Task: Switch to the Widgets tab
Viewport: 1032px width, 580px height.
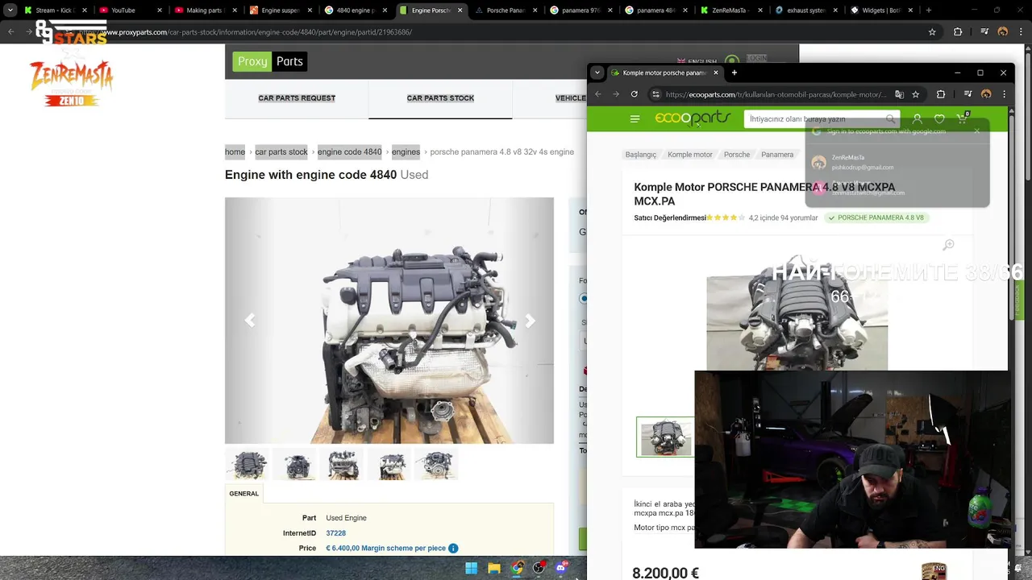Action: [x=882, y=10]
